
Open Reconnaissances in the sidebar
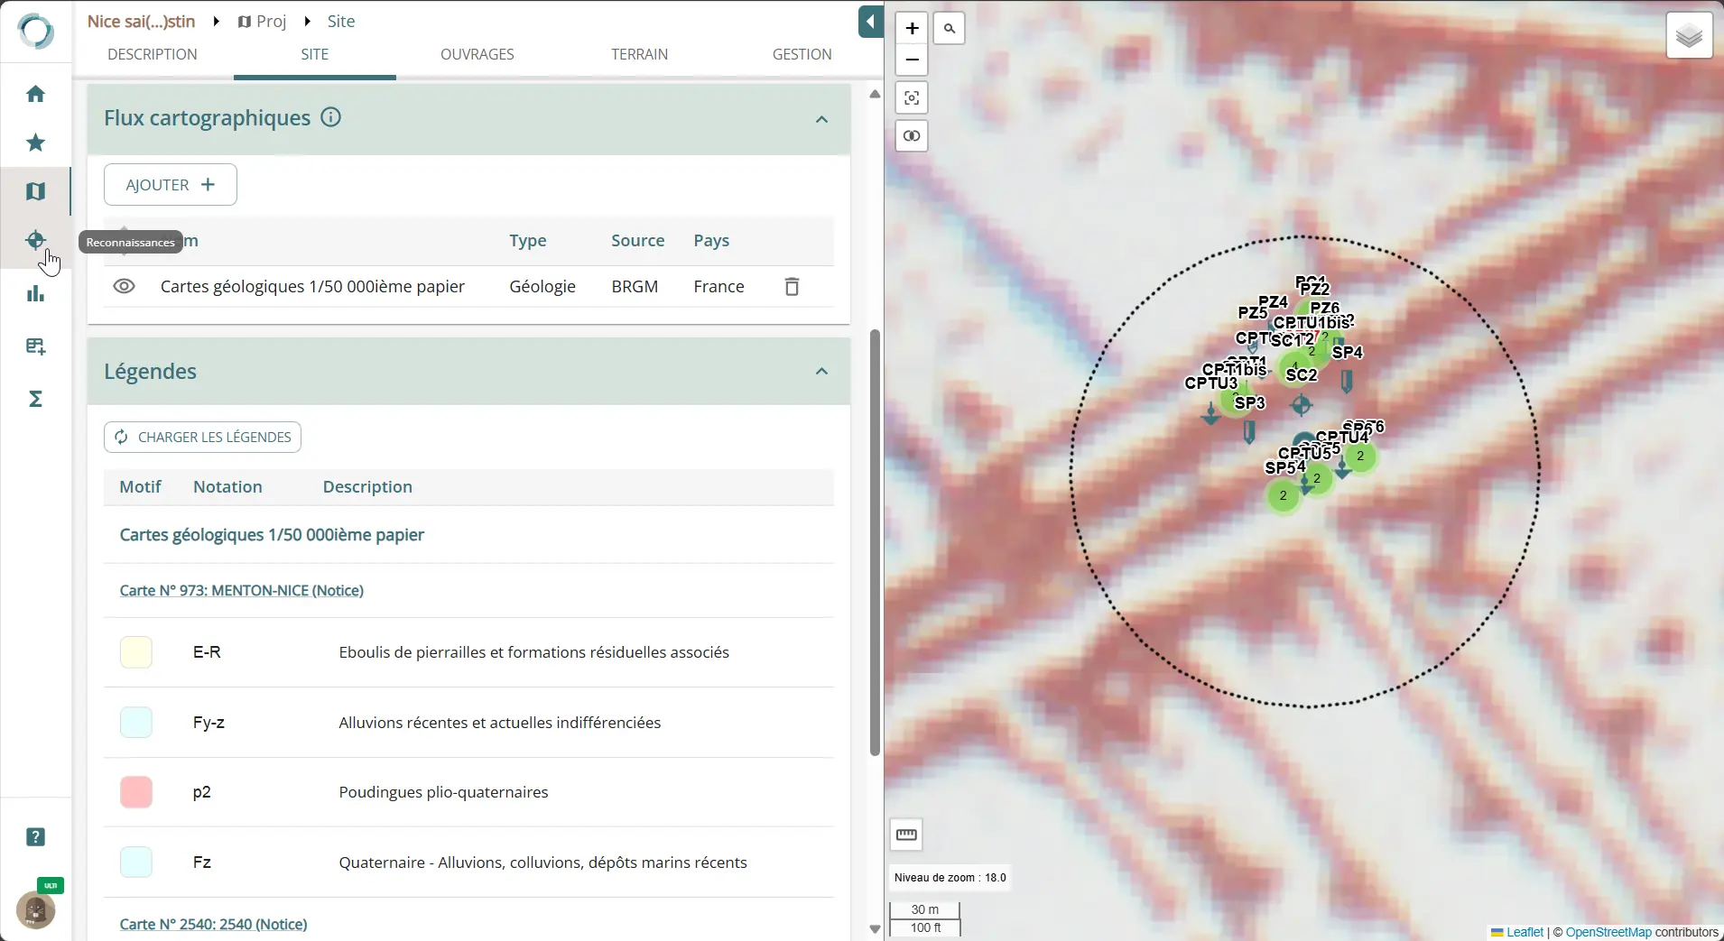[35, 240]
